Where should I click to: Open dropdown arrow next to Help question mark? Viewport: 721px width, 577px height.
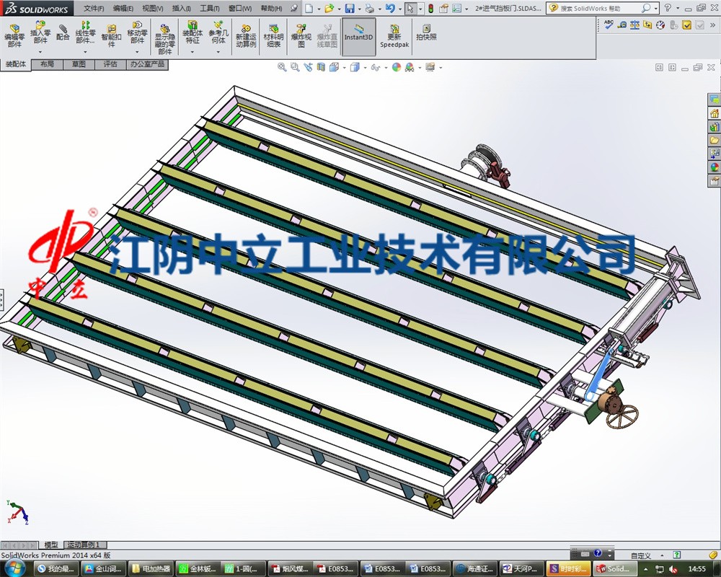click(677, 8)
